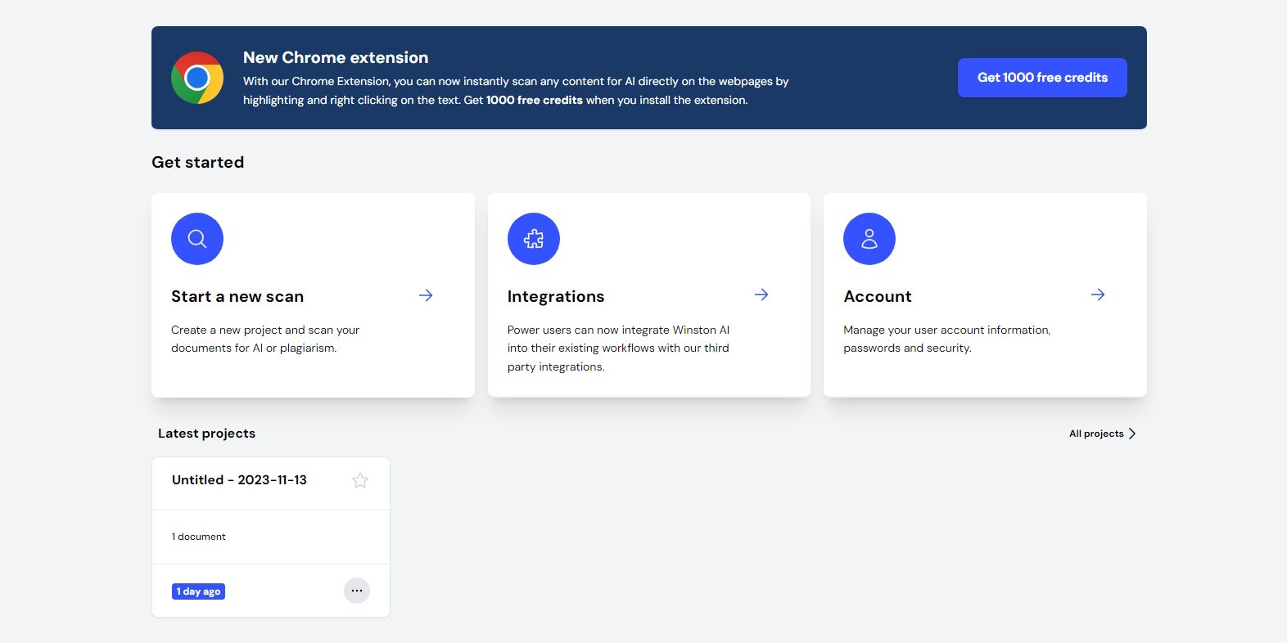Click the 1 document label

point(199,537)
